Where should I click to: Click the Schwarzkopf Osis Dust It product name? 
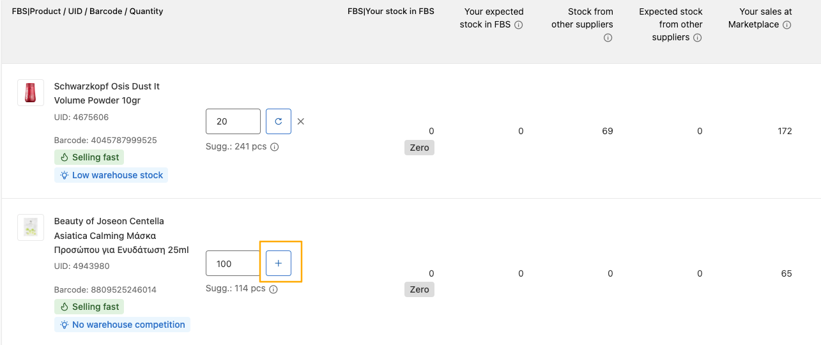click(107, 93)
